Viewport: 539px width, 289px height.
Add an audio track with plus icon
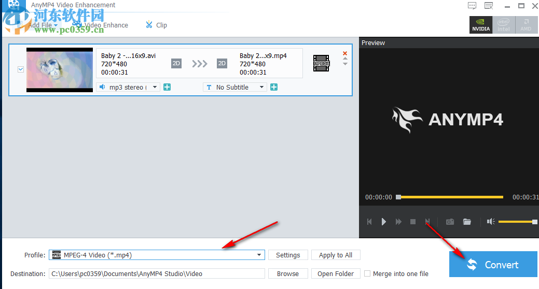167,87
